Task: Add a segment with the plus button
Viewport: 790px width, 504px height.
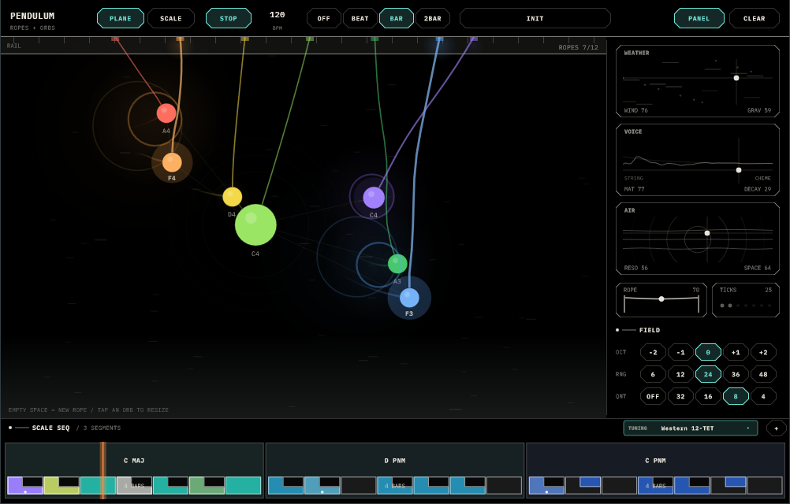Action: 776,428
